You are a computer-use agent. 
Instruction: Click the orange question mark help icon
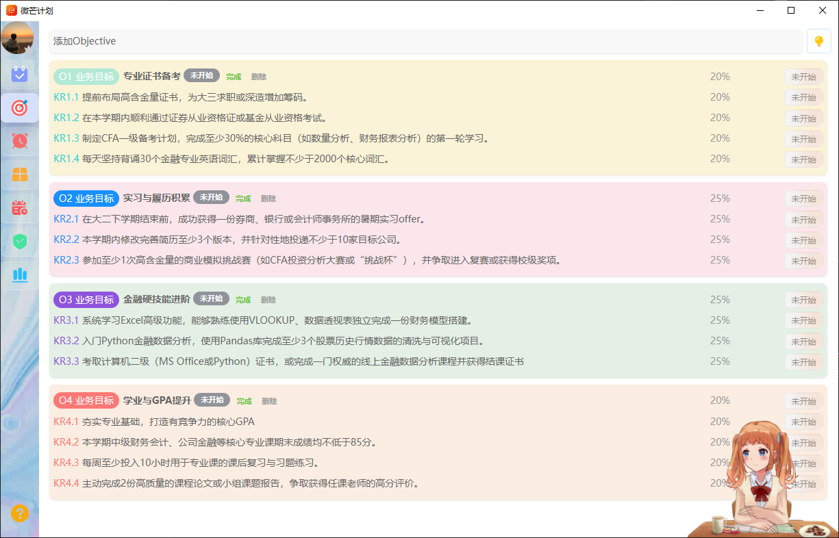tap(20, 513)
